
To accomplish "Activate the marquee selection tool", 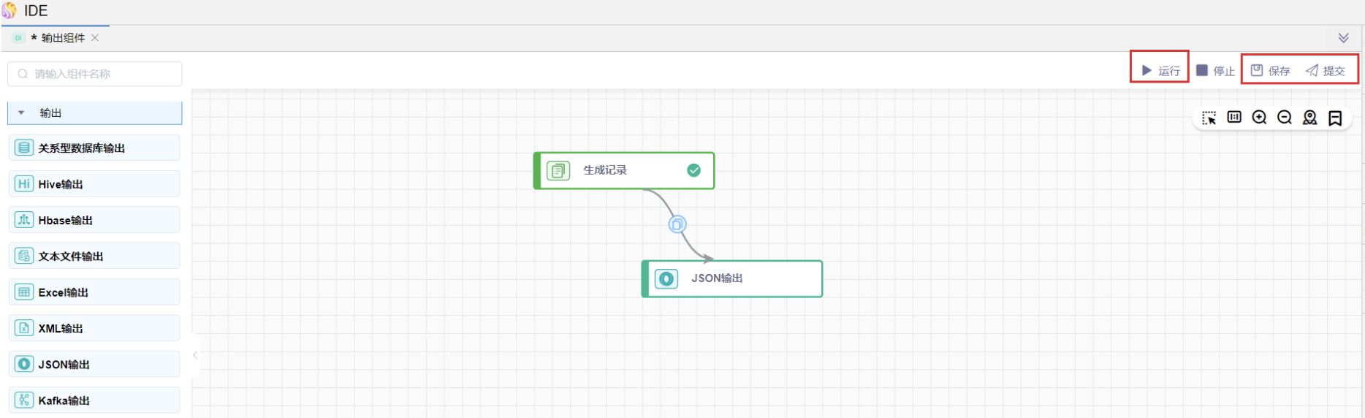I will (x=1209, y=118).
